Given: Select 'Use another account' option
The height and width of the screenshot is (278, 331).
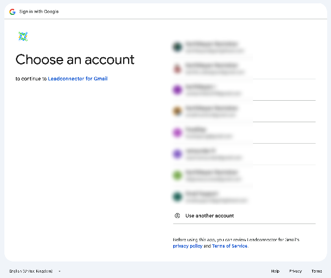Looking at the screenshot, I should [x=244, y=216].
